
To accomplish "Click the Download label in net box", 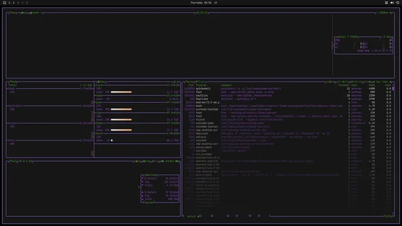I will tap(151, 175).
